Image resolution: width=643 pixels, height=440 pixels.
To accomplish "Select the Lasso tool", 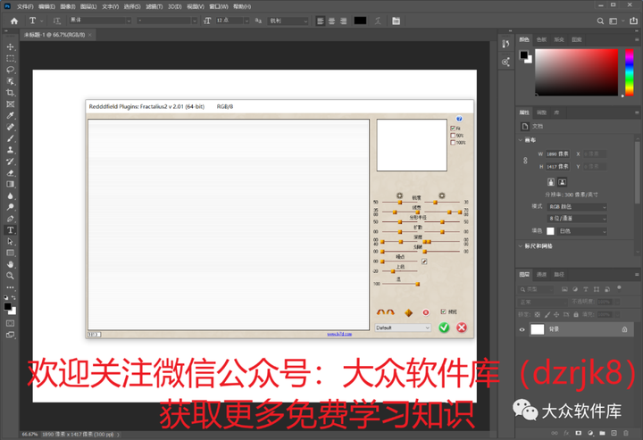I will (10, 70).
